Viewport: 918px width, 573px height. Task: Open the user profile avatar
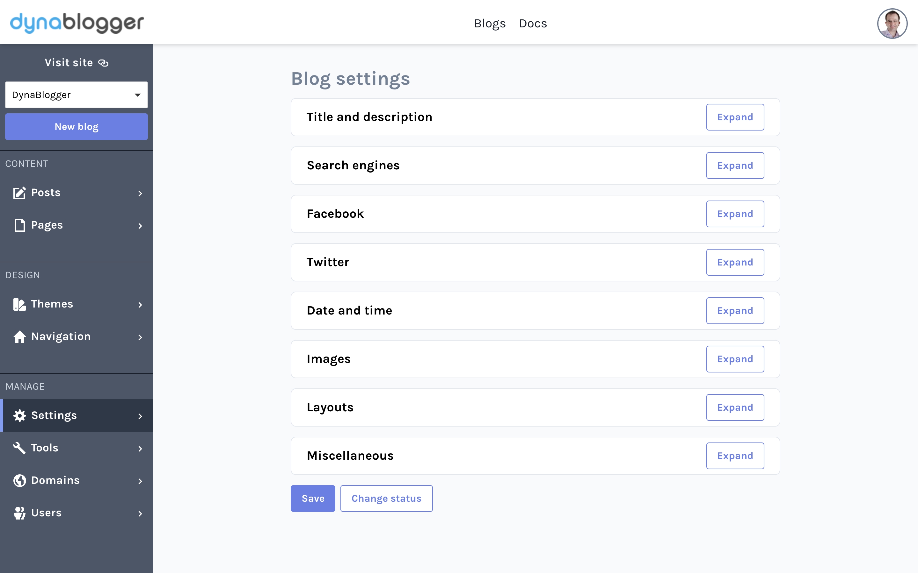pos(892,24)
